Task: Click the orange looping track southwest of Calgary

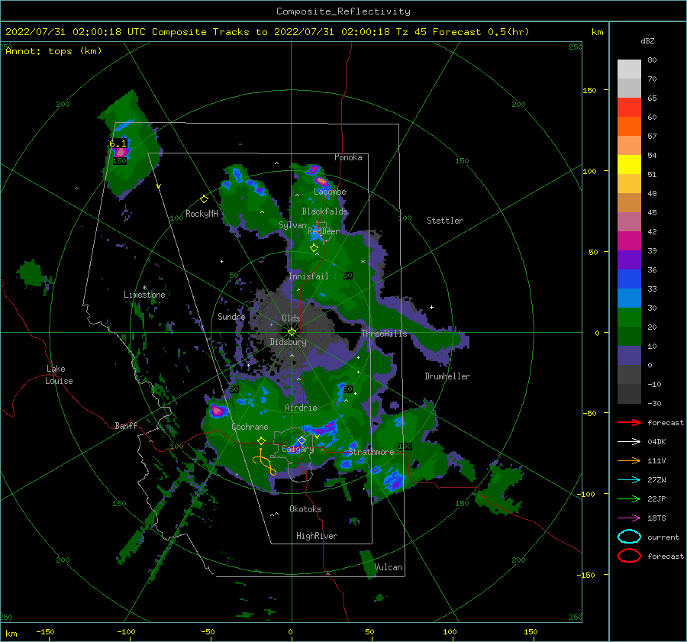Action: pyautogui.click(x=265, y=463)
